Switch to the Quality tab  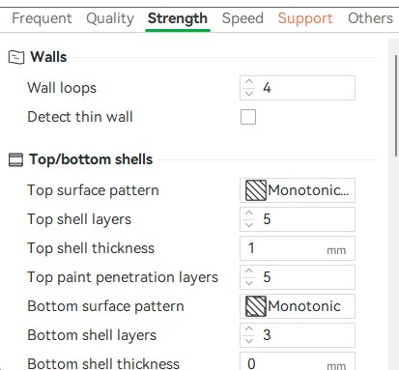coord(110,18)
